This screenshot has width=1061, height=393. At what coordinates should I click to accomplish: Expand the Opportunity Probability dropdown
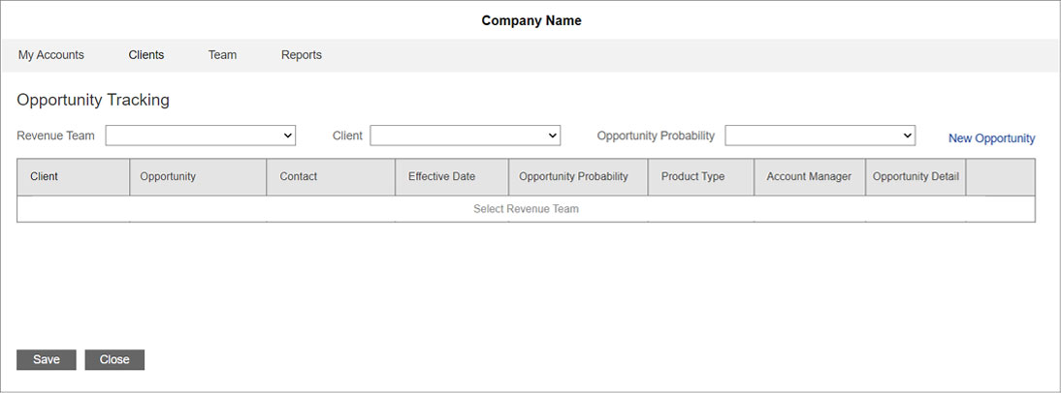click(820, 136)
